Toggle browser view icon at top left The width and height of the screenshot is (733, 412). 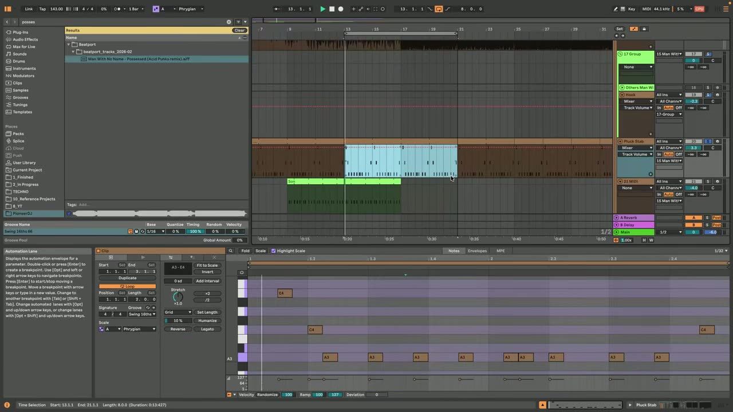pyautogui.click(x=7, y=9)
